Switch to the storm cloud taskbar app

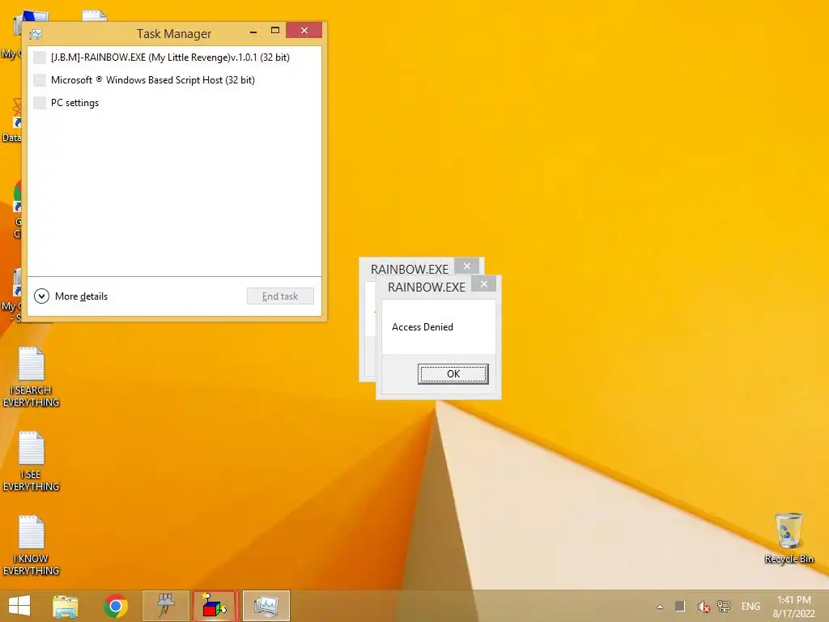[166, 606]
